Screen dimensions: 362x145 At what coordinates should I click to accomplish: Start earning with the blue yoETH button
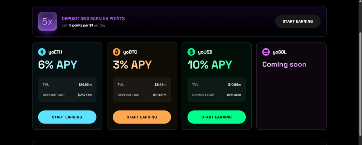click(x=67, y=117)
